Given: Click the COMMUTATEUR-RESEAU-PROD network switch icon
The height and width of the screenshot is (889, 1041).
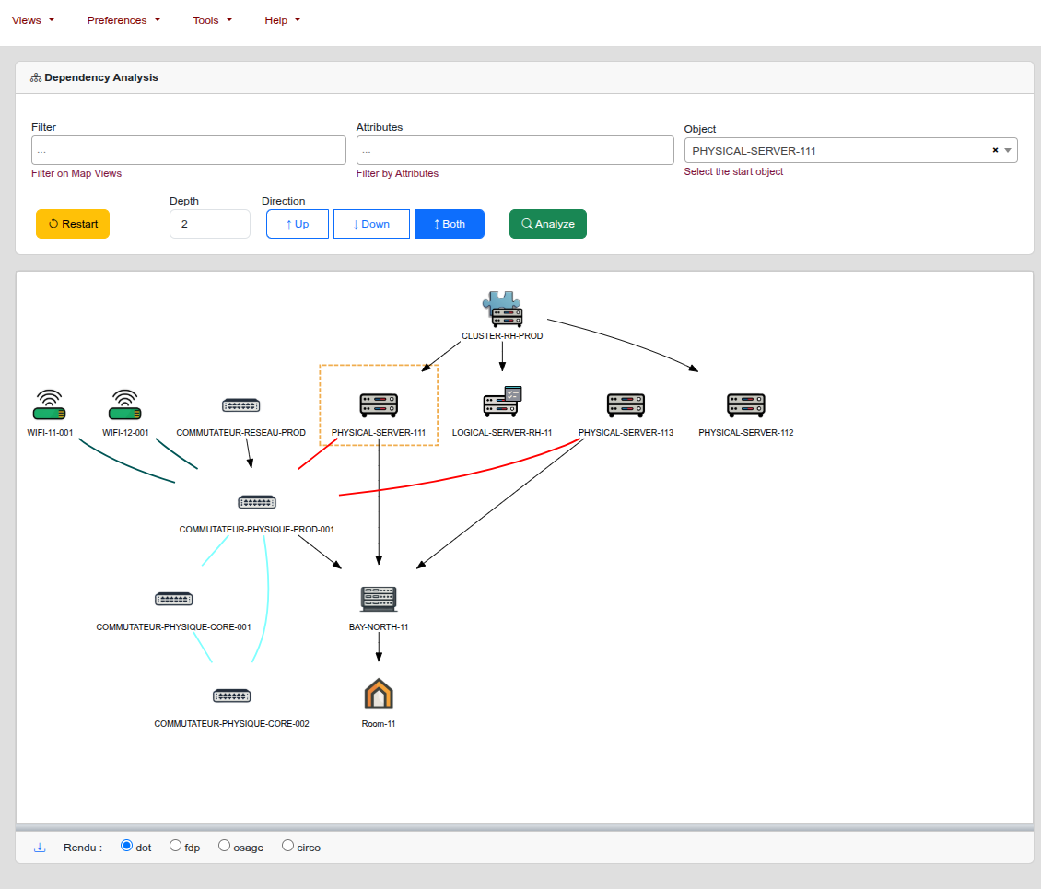Looking at the screenshot, I should click(240, 405).
